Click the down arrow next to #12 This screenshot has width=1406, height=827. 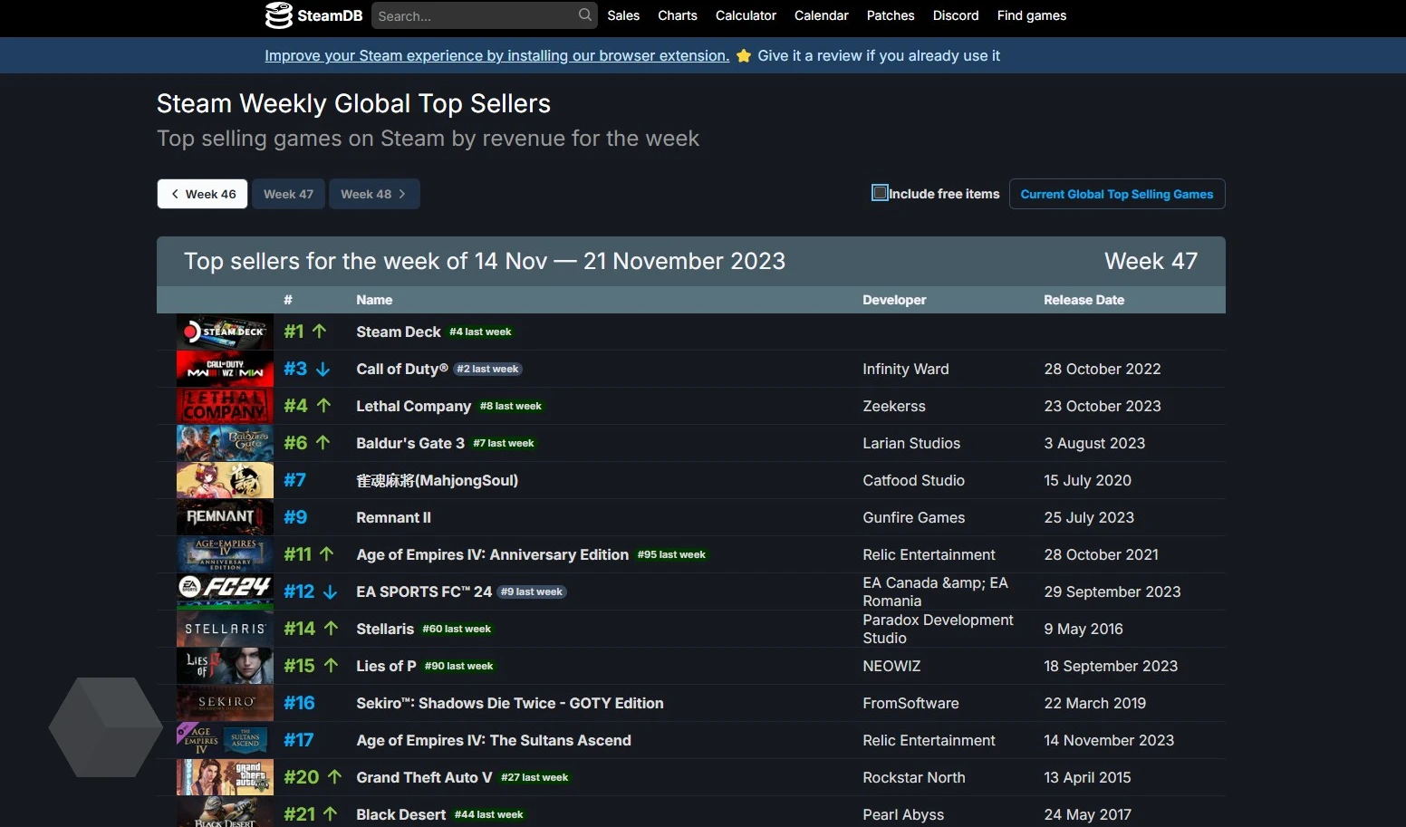tap(330, 591)
